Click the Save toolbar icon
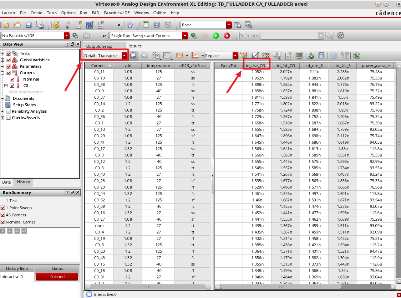The image size is (401, 298). (28, 25)
